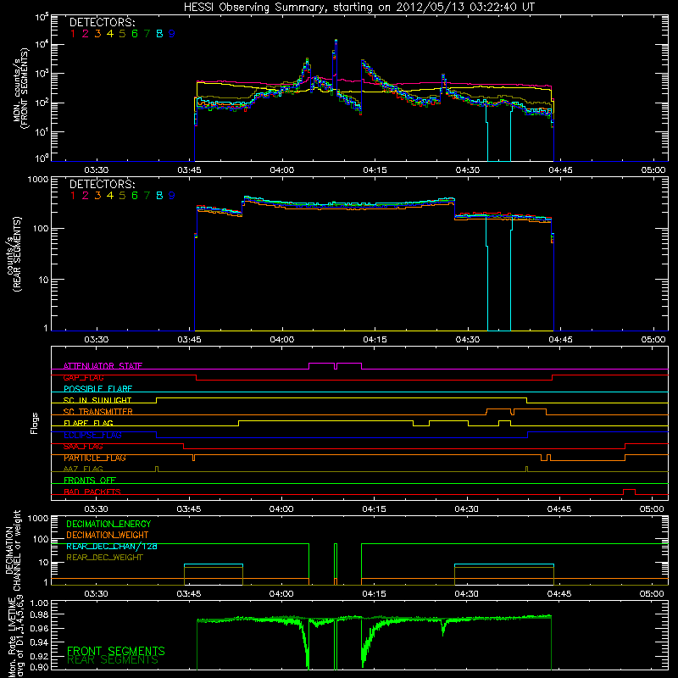Select orange detector 3 in front segments legend
This screenshot has width=678, height=678.
97,34
